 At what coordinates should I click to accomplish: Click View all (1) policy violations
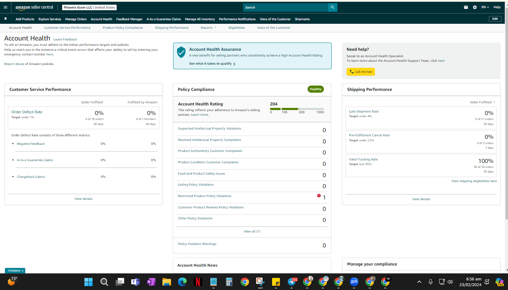252,231
